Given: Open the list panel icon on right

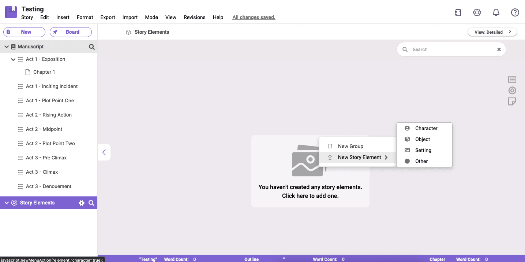Looking at the screenshot, I should pos(512,80).
